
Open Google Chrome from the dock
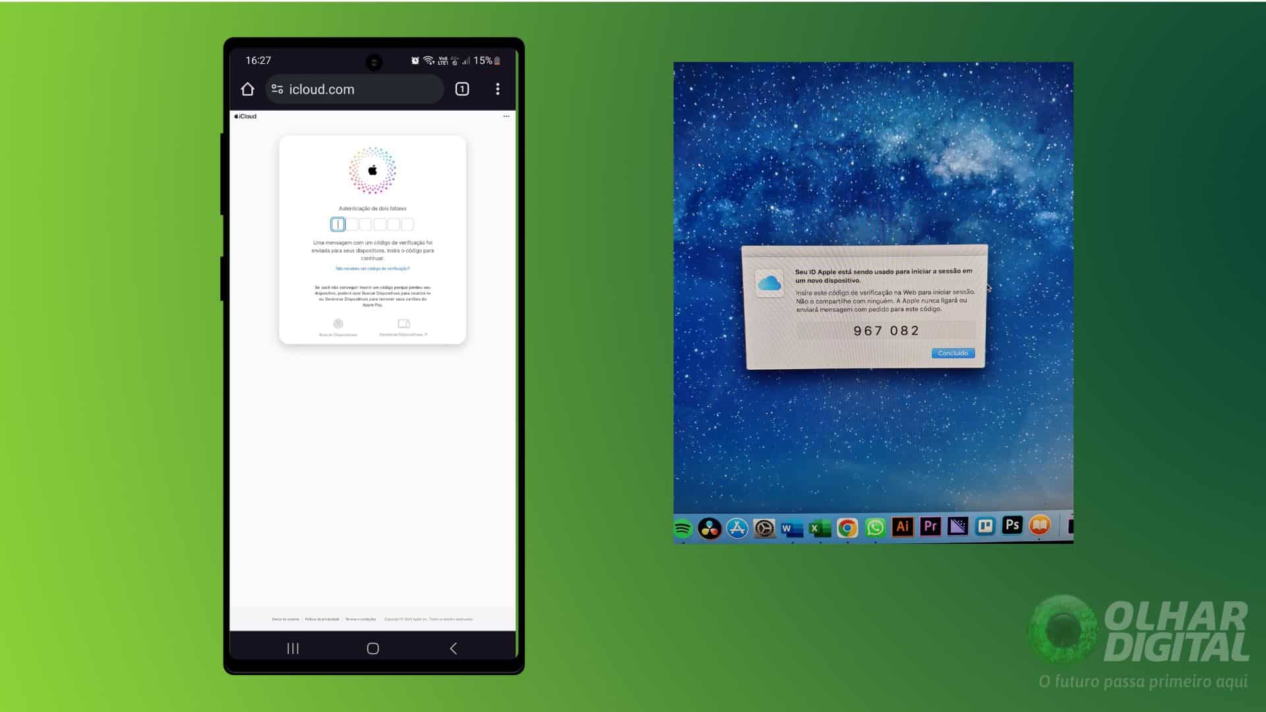pyautogui.click(x=847, y=527)
